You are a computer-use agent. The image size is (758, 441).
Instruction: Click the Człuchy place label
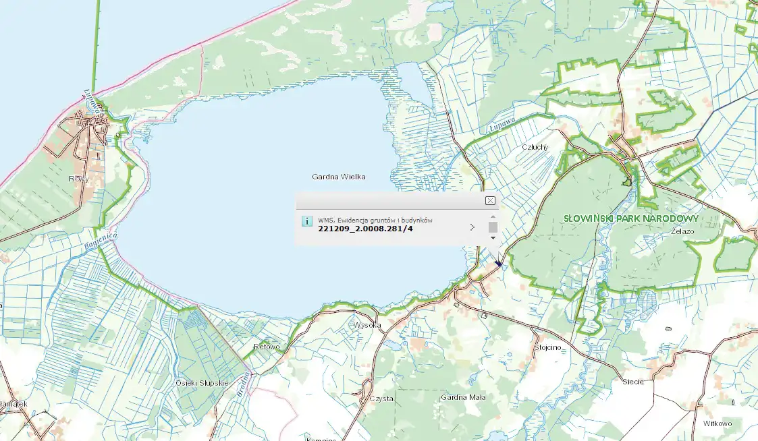[x=535, y=146]
